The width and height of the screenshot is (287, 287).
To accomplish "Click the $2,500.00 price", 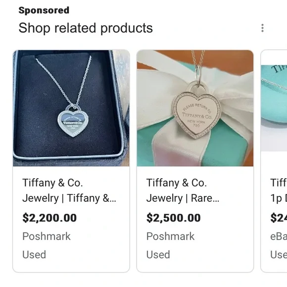I will (174, 218).
